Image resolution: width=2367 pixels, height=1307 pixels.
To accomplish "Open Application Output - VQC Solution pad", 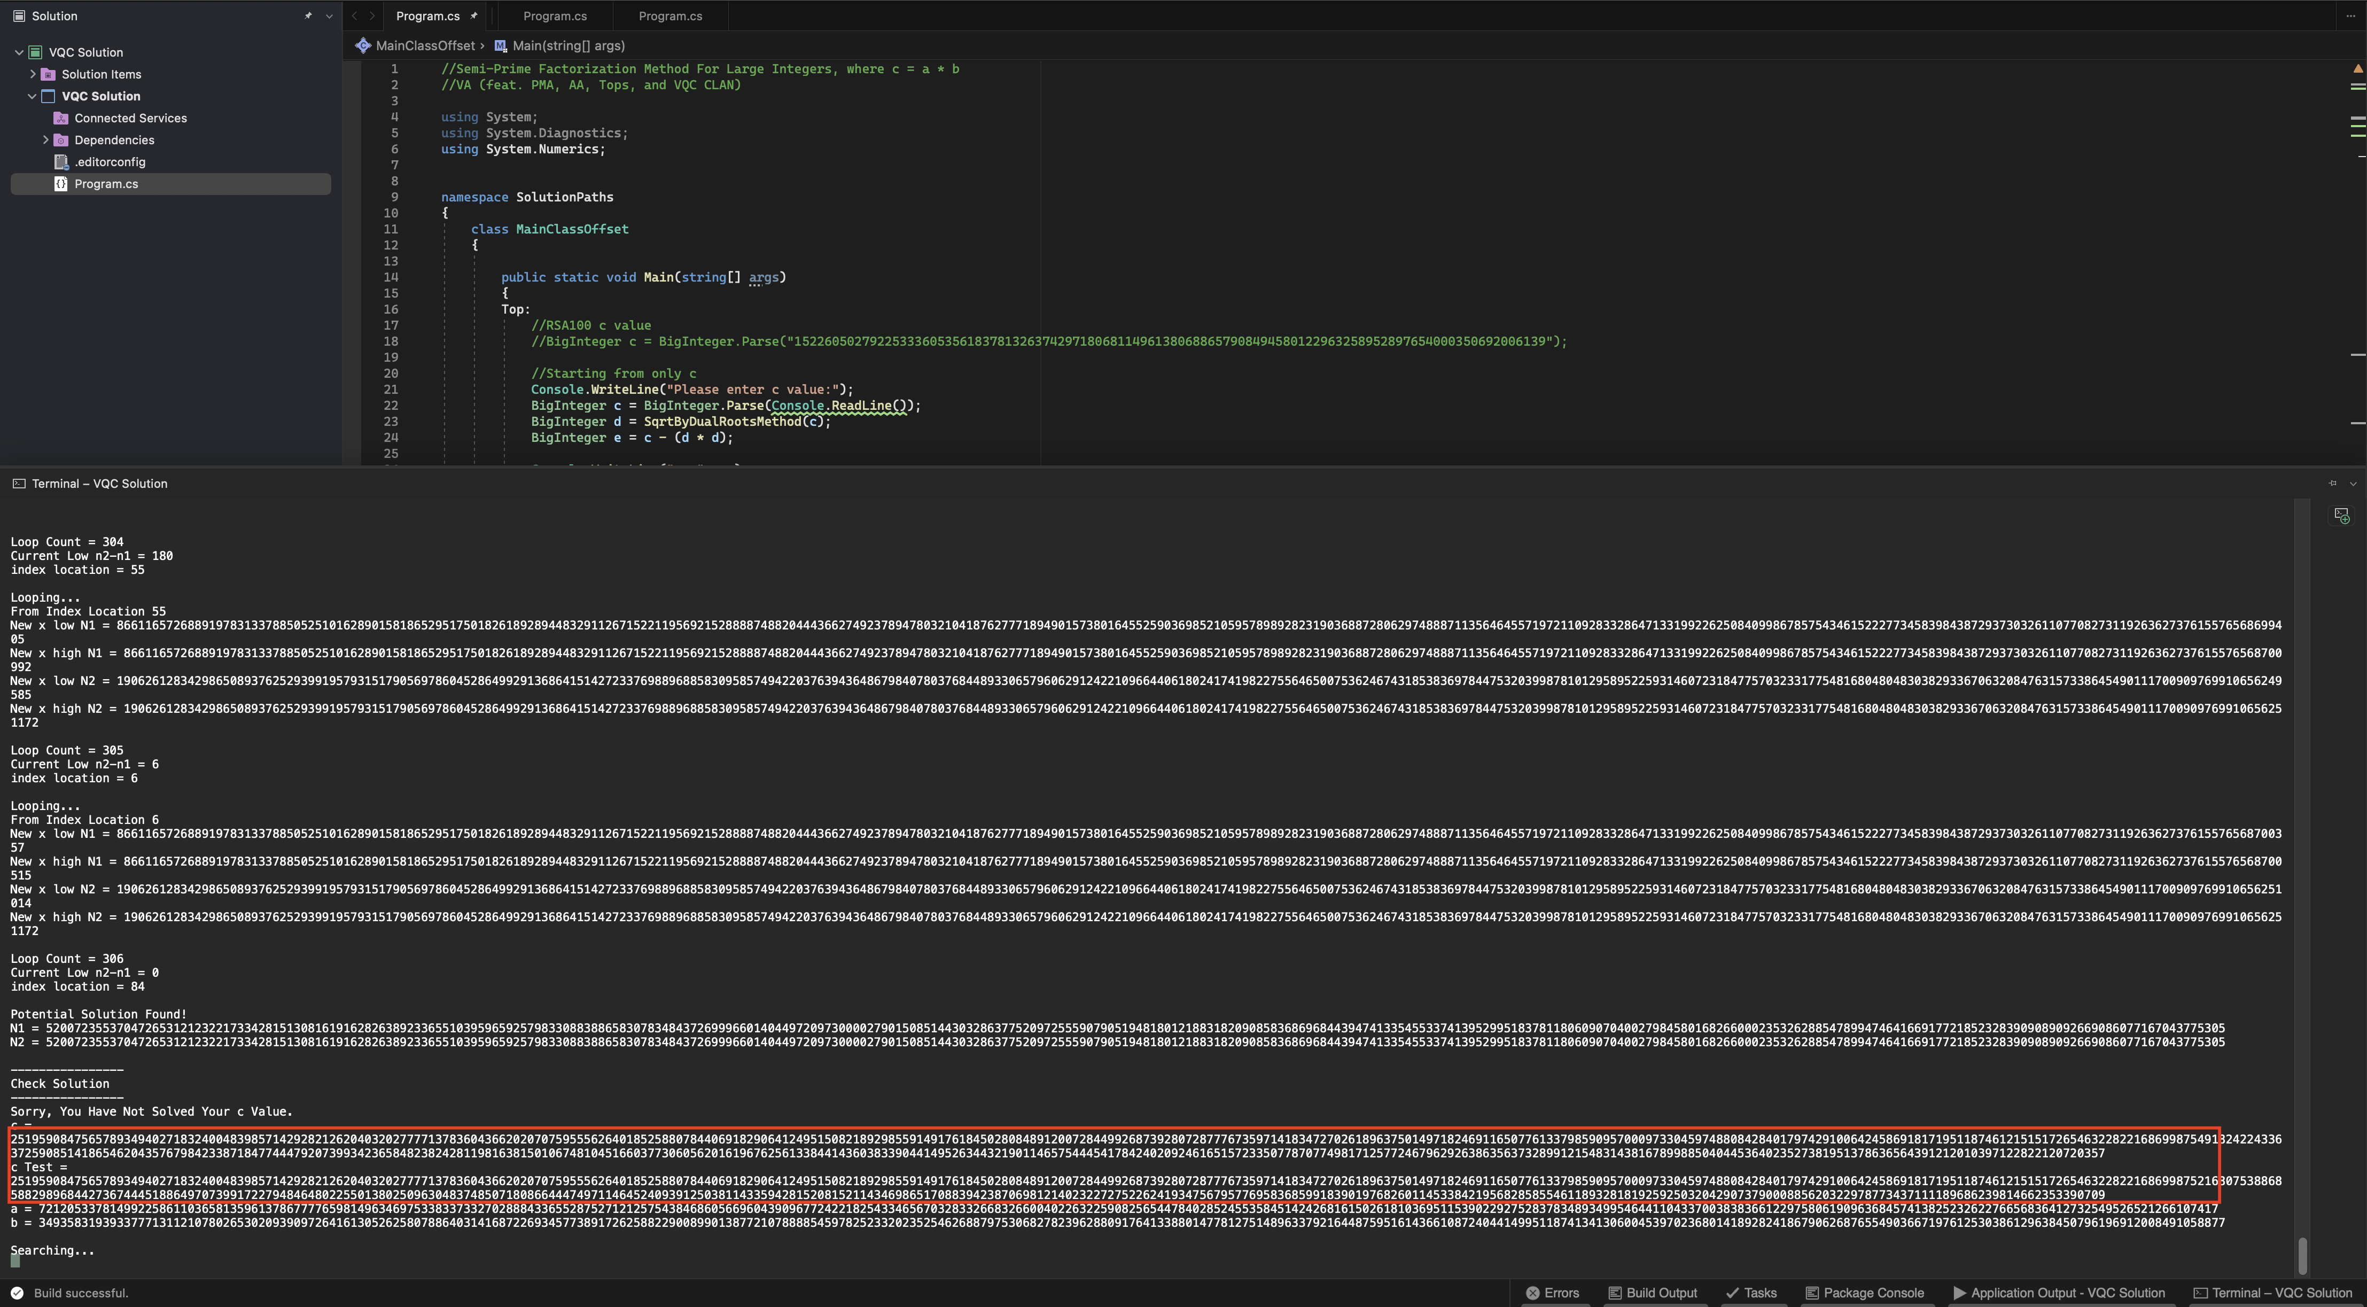I will coord(2058,1293).
